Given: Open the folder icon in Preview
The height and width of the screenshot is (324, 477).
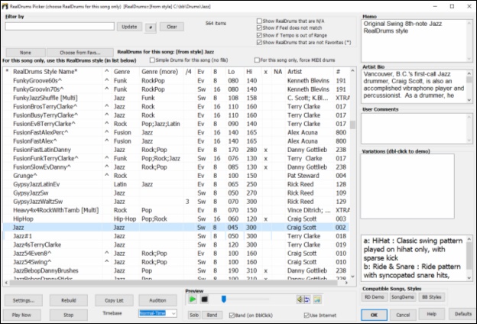Looking at the screenshot, I should (317, 300).
